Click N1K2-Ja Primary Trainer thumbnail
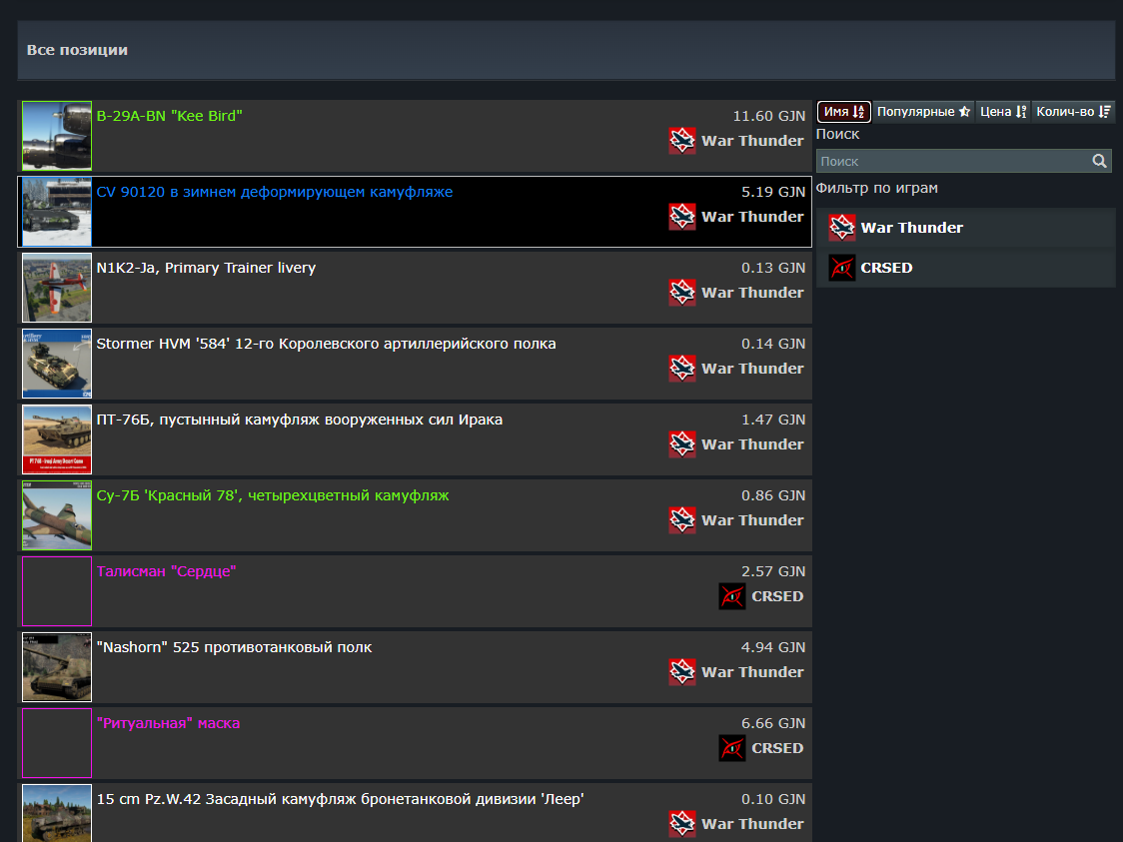Image resolution: width=1123 pixels, height=842 pixels. click(57, 288)
